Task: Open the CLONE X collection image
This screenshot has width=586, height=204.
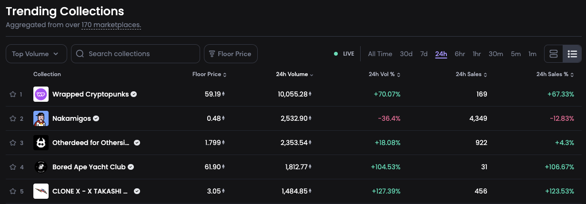Action: (41, 191)
